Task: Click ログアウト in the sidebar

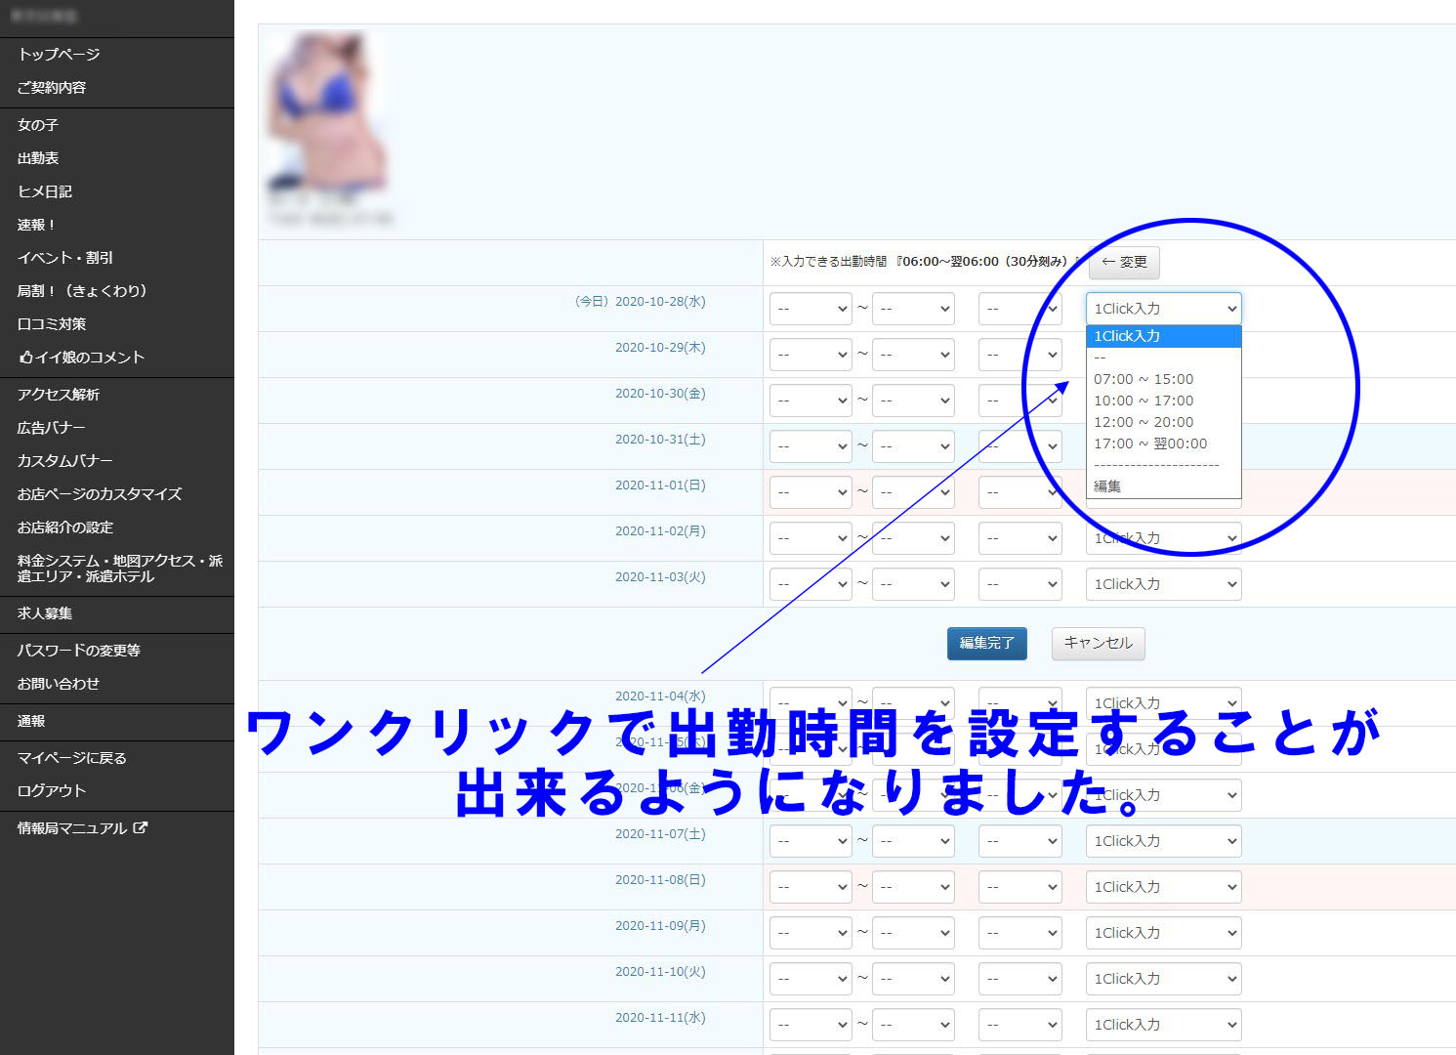Action: pos(52,791)
